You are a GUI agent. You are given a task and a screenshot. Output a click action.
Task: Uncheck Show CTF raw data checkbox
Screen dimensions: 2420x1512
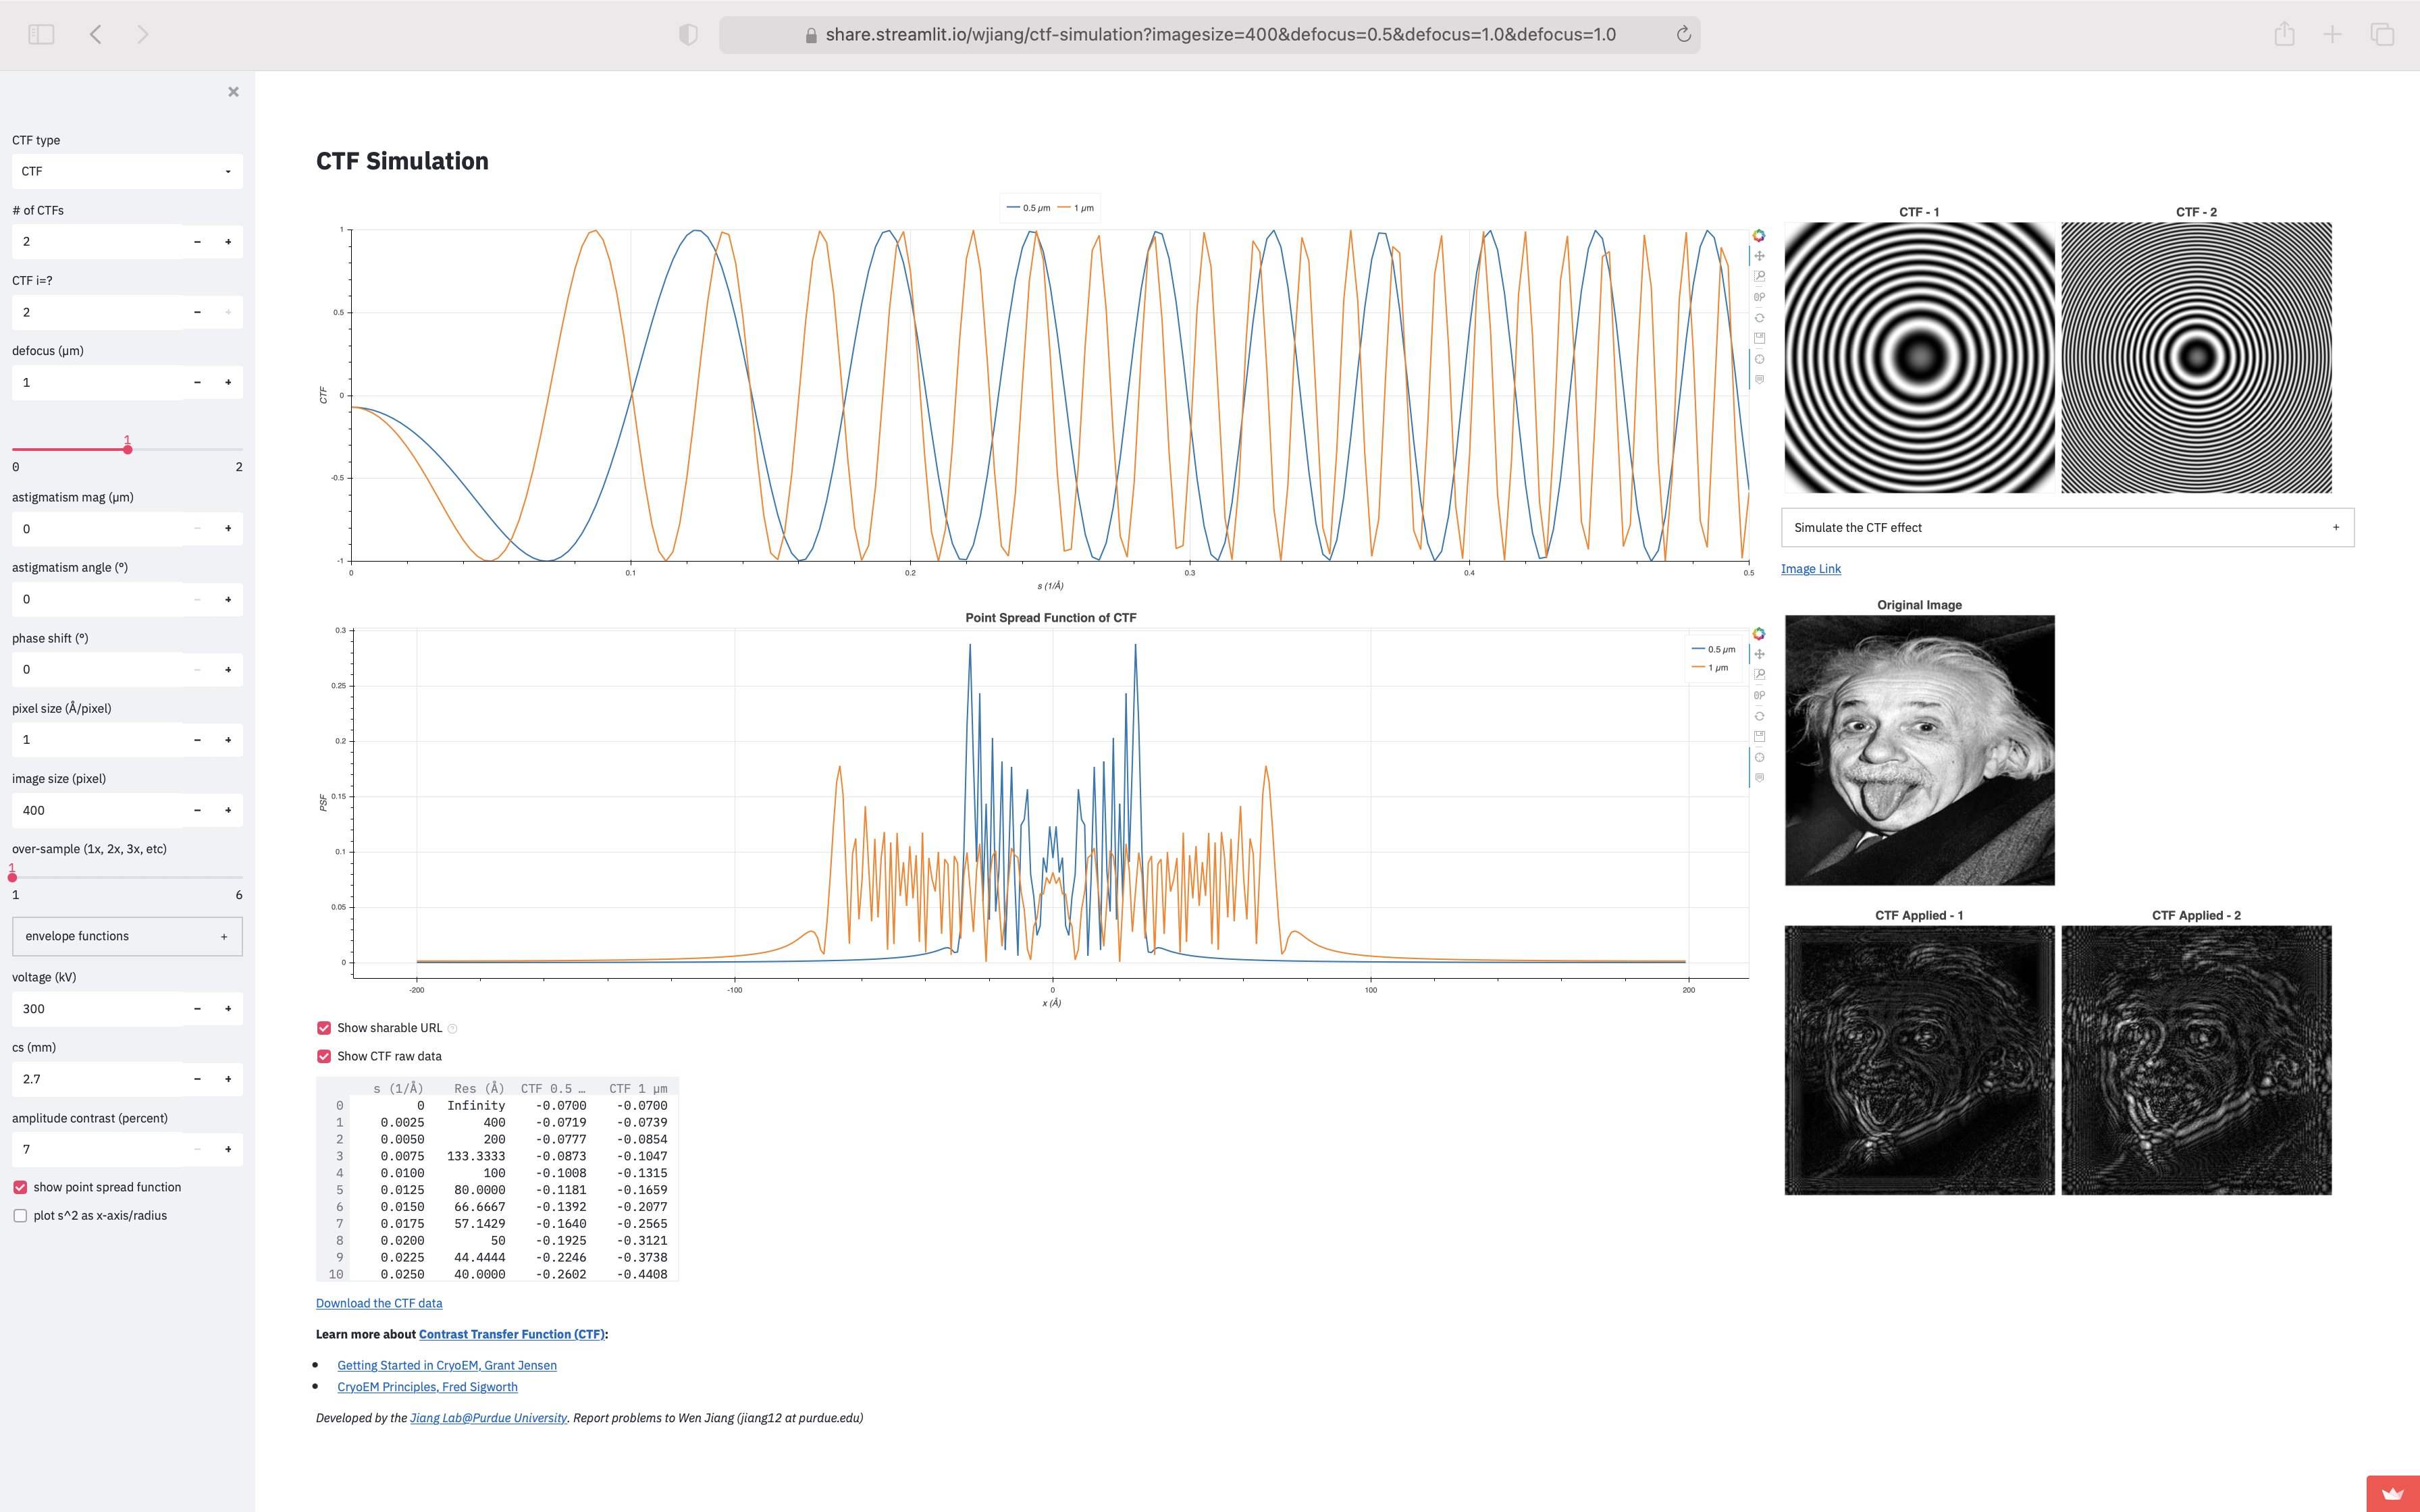tap(324, 1056)
